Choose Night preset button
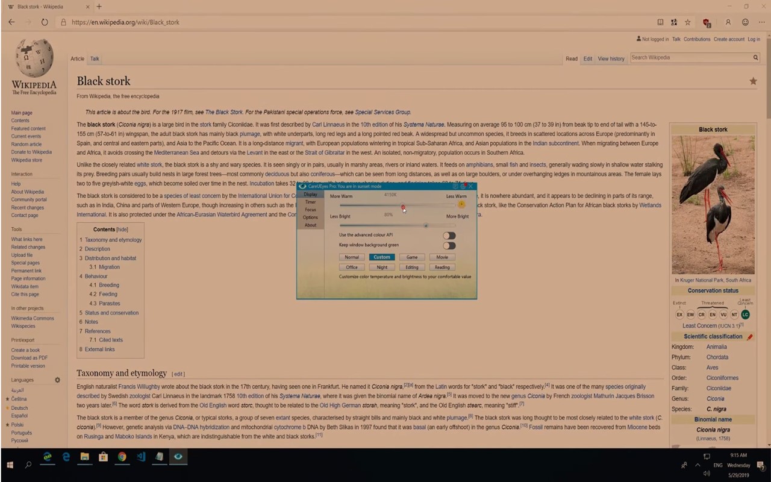771x482 pixels. pos(382,268)
